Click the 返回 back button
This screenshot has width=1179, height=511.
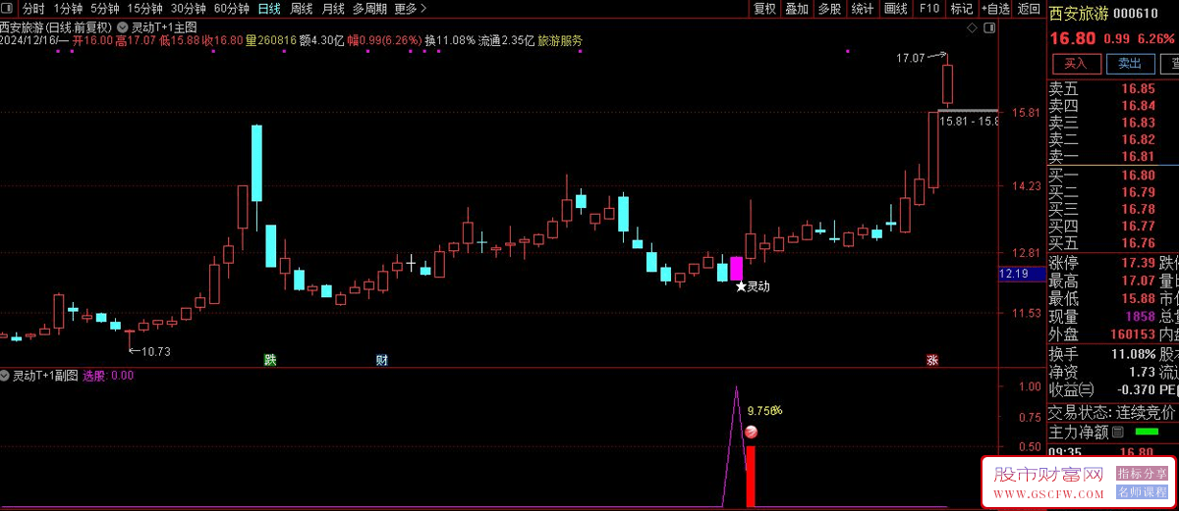coord(1029,9)
